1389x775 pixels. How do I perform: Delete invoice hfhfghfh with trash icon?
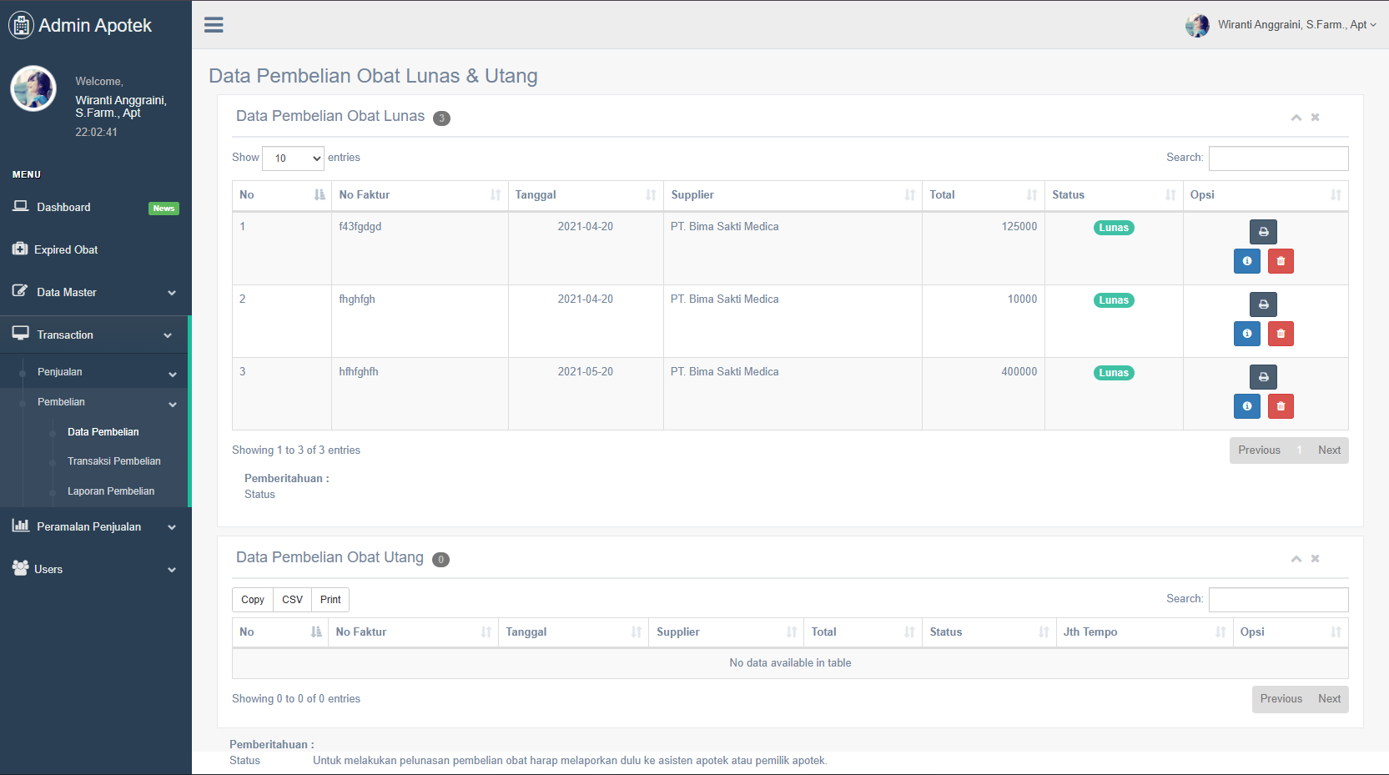1281,406
